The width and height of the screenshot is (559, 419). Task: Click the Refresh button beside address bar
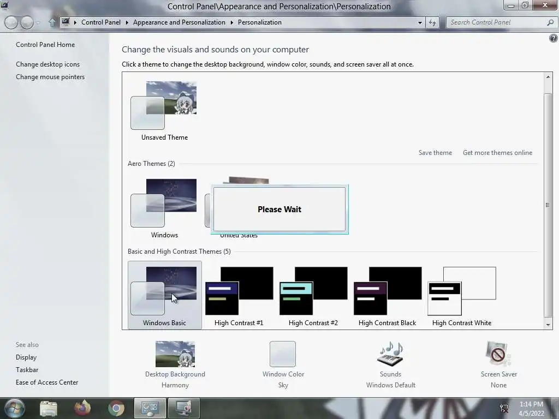coord(432,22)
